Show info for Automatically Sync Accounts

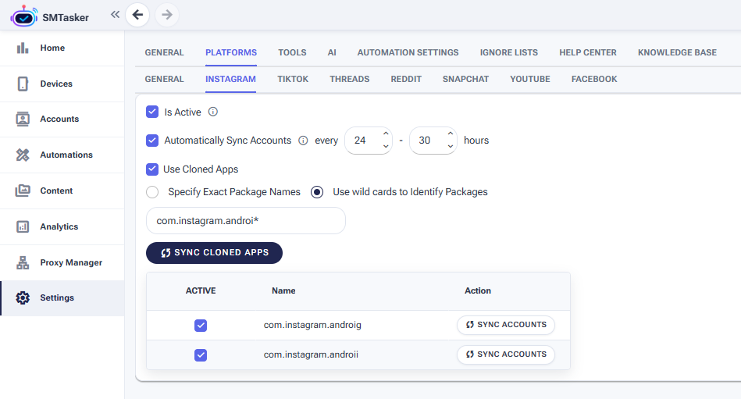pyautogui.click(x=304, y=141)
